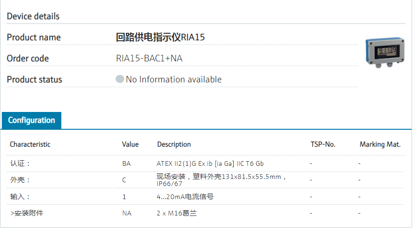Viewport: 414px width, 230px height.
Task: Click the TSP-No. column header
Action: (323, 144)
